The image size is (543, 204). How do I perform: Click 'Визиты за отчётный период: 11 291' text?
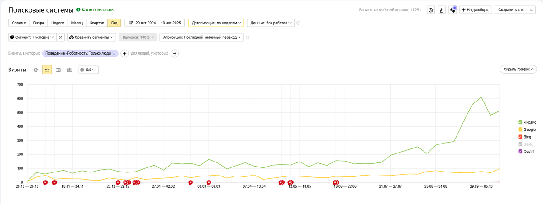[x=389, y=10]
